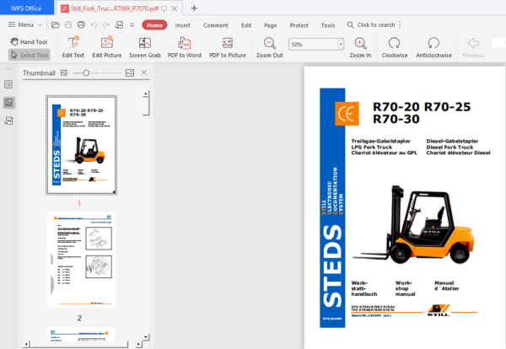Screen dimensions: 506x349
Task: Select page 2 thumbnail
Action: [81, 260]
